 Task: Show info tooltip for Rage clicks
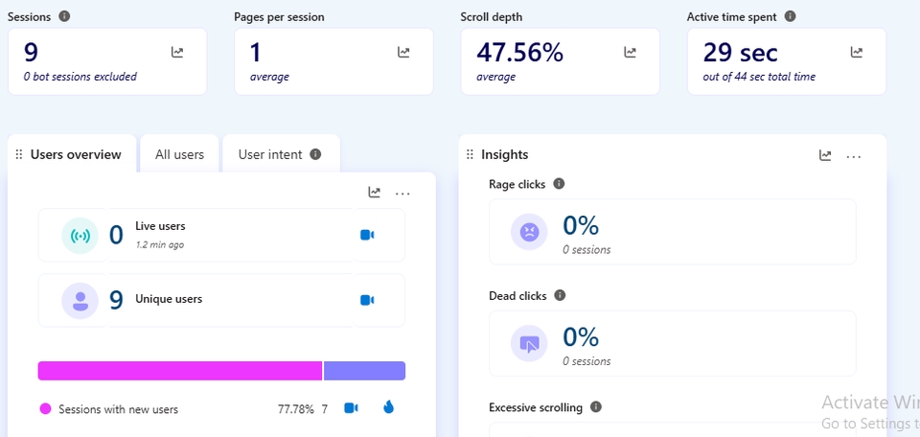(560, 184)
